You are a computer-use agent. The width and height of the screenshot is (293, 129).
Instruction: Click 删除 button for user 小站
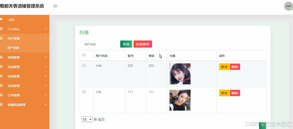tap(235, 67)
